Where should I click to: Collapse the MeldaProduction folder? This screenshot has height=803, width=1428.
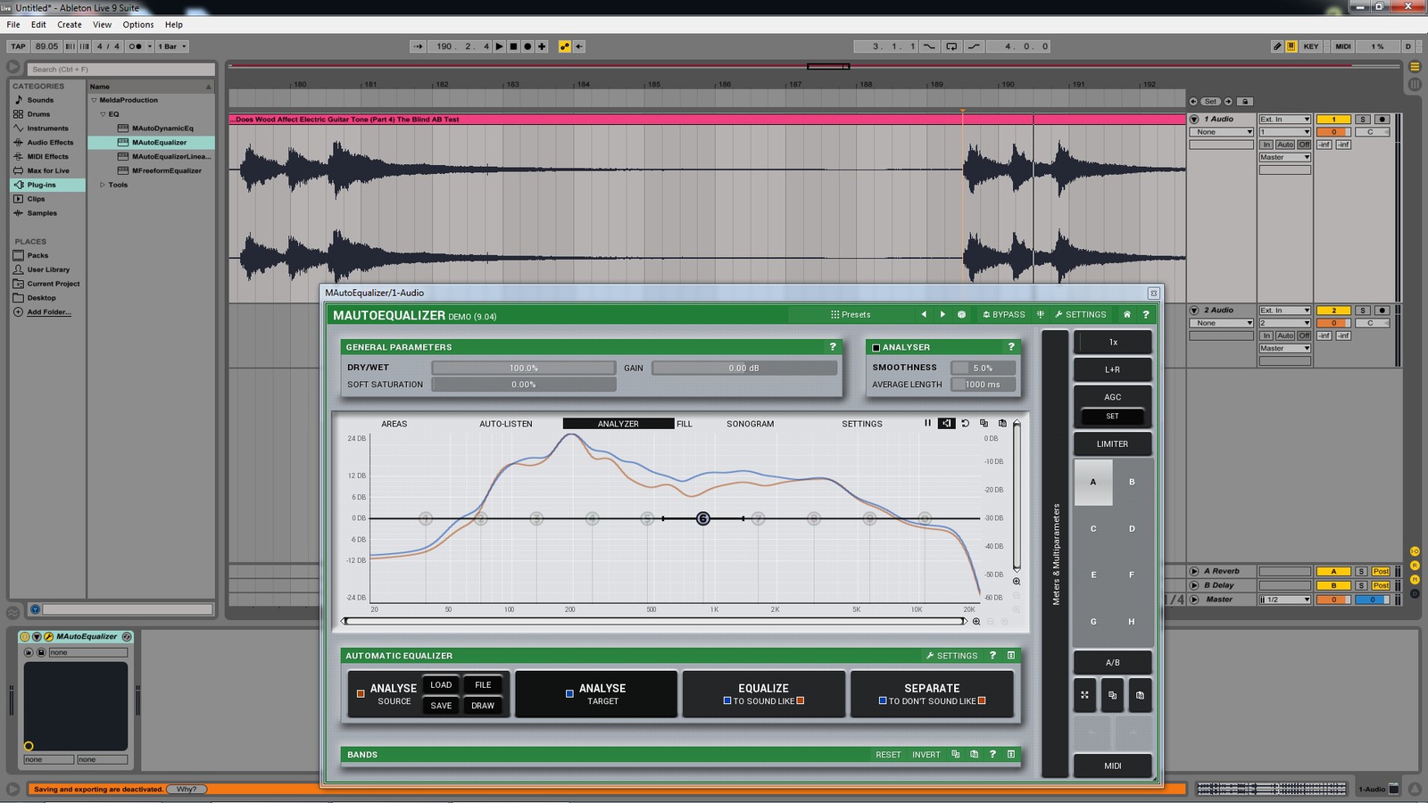pos(94,100)
